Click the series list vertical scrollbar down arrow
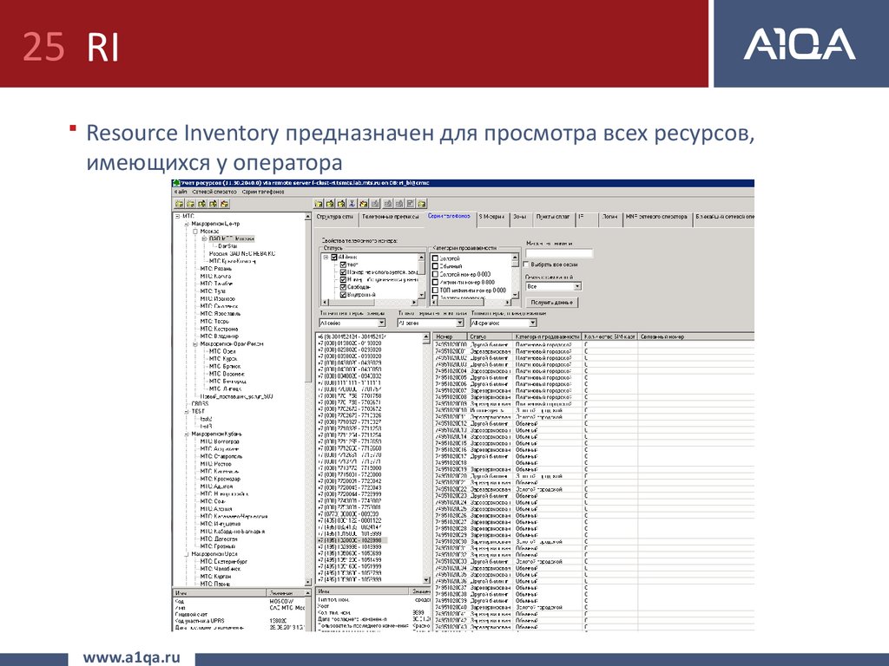This screenshot has width=889, height=666. (427, 578)
